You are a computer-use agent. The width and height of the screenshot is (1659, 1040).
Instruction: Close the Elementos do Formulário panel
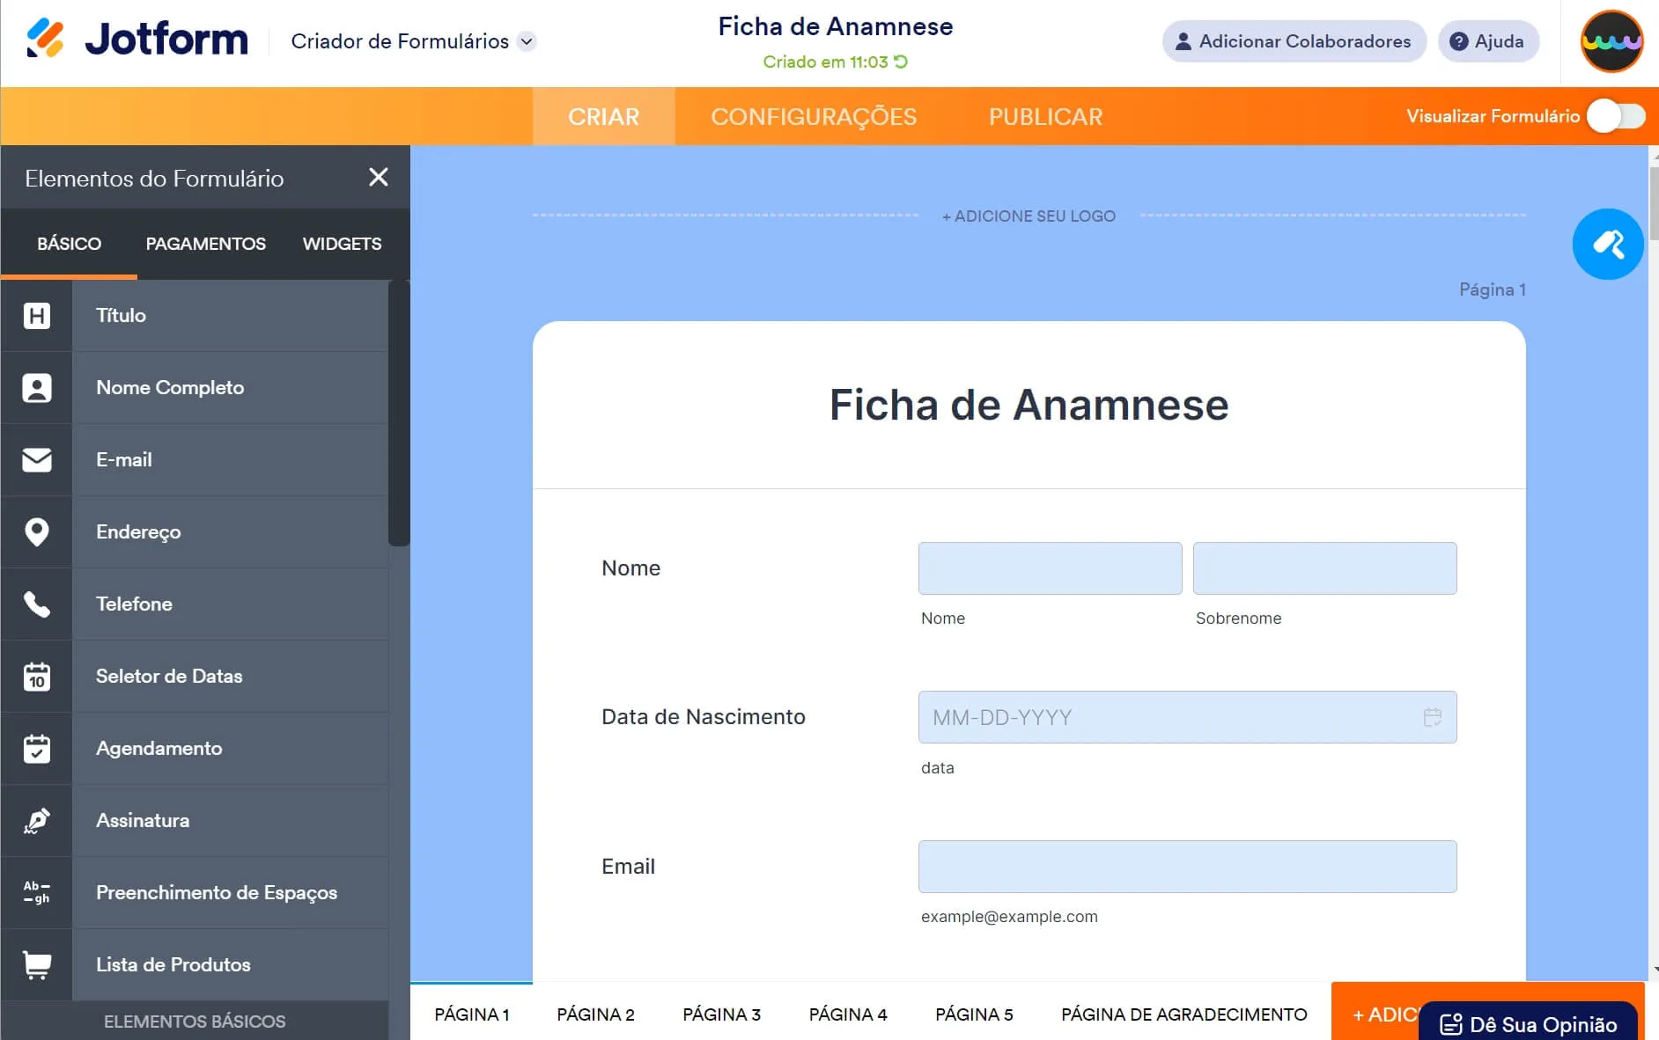click(379, 177)
